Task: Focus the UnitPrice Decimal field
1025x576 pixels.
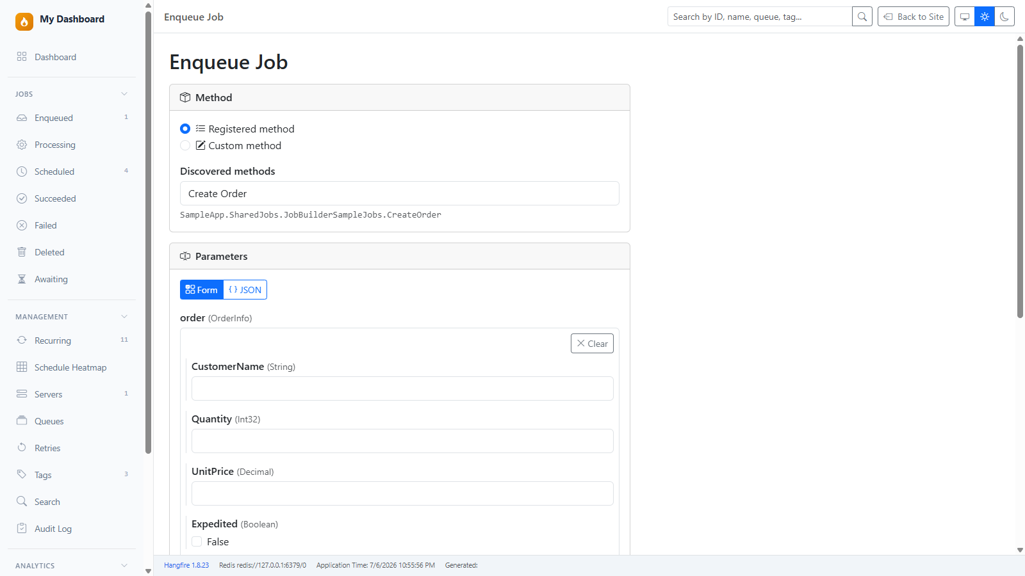Action: coord(402,493)
